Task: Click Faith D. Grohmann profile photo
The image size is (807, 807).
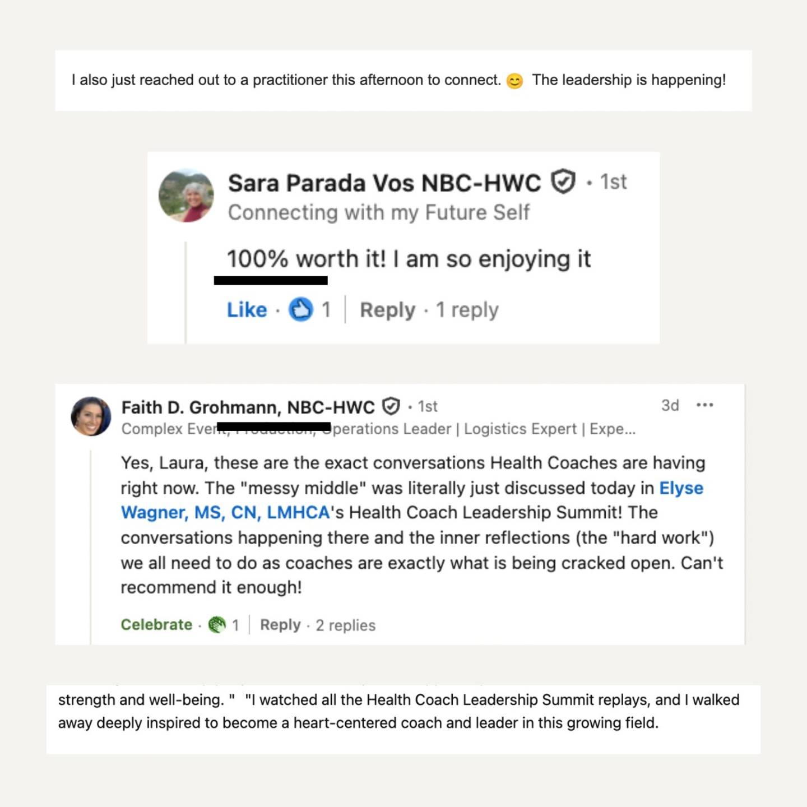Action: point(91,416)
